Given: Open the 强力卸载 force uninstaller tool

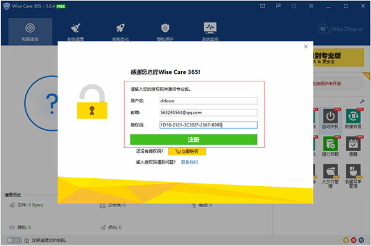Looking at the screenshot, I should coord(330,147).
